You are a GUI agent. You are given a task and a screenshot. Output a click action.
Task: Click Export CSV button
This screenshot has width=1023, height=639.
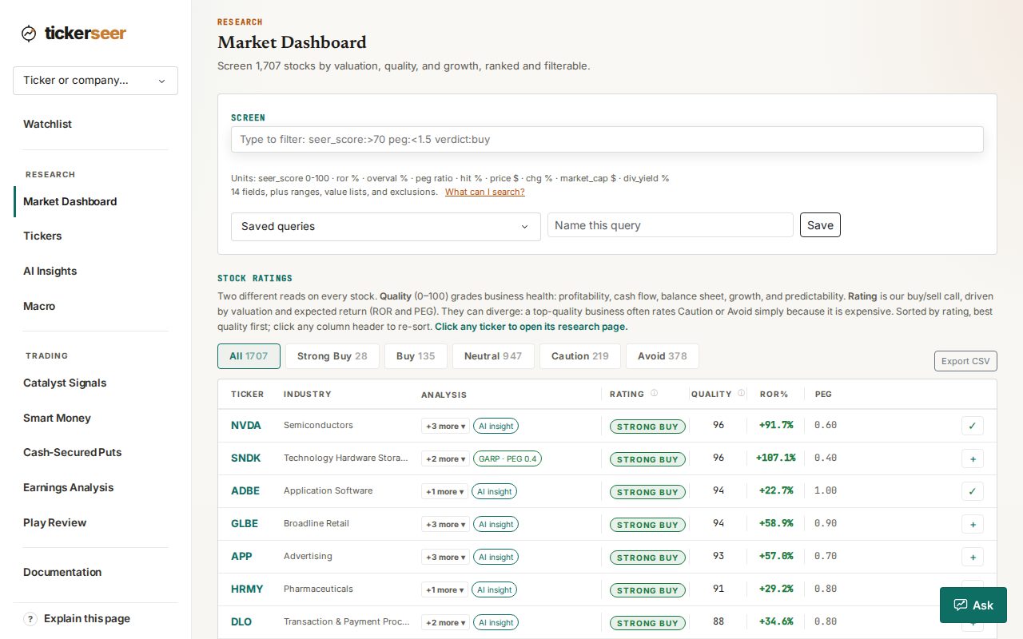click(x=965, y=361)
